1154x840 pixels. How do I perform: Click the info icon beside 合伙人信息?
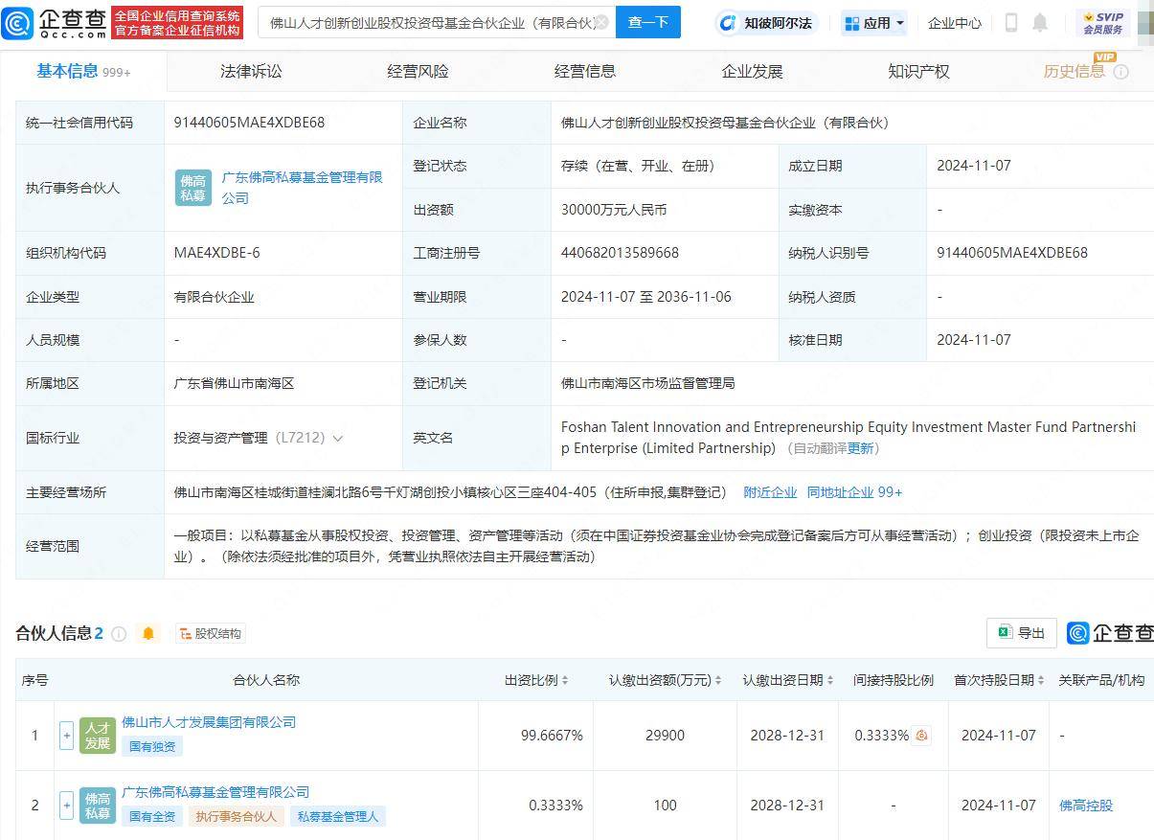point(119,633)
